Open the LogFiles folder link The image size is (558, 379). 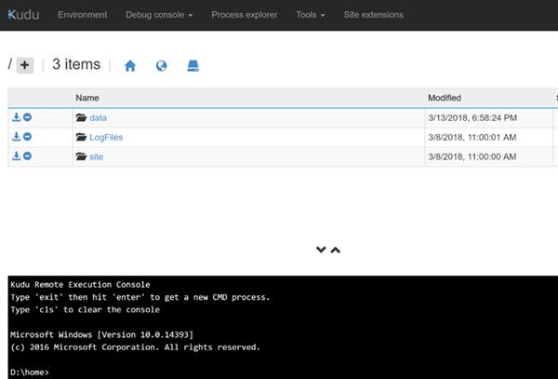(x=105, y=137)
